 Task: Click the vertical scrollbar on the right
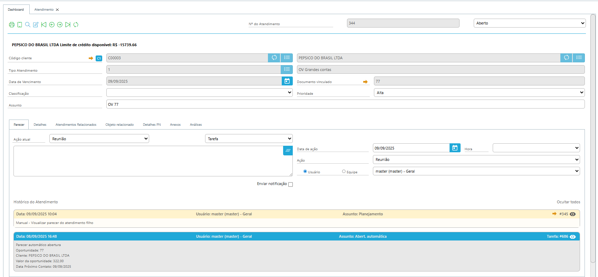click(593, 138)
